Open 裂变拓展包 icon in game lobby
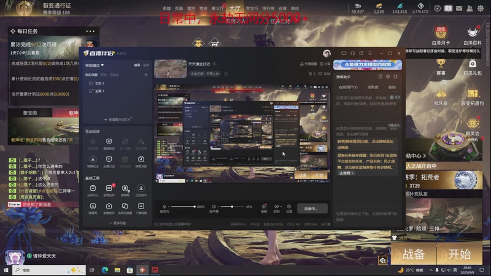 pos(472,98)
